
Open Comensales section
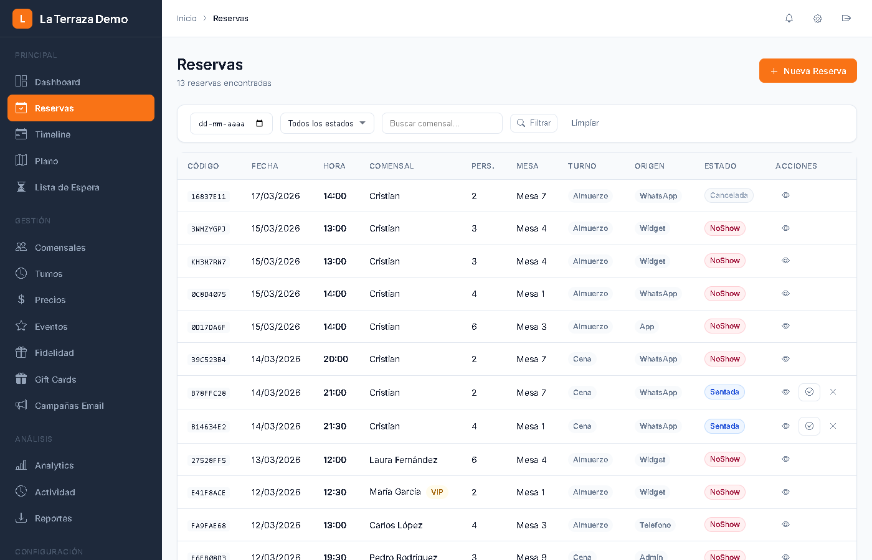(81, 247)
